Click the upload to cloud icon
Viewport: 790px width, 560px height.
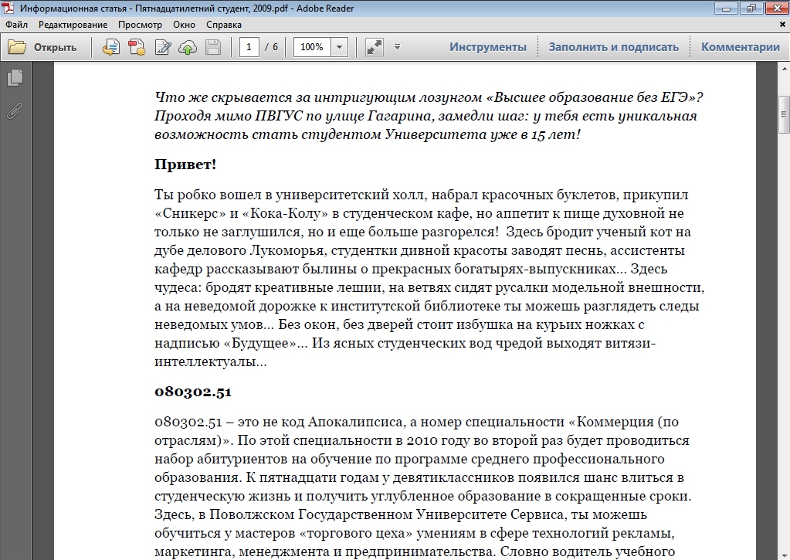click(188, 47)
